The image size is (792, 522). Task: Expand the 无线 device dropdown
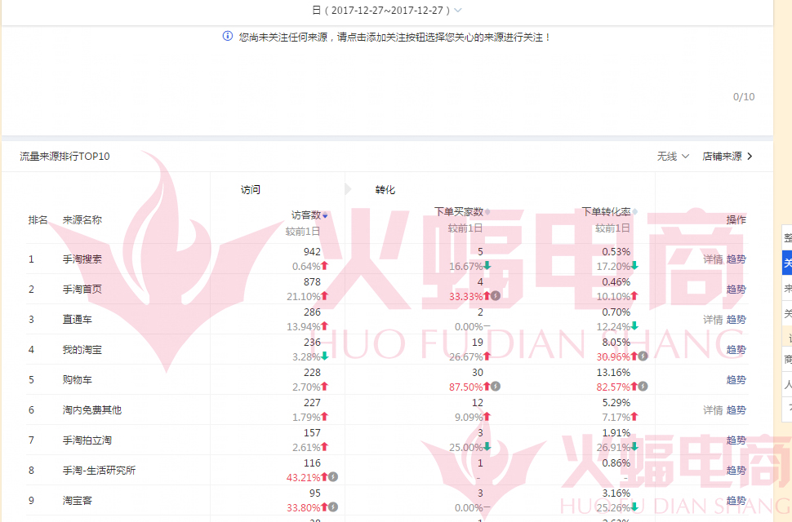tap(673, 157)
